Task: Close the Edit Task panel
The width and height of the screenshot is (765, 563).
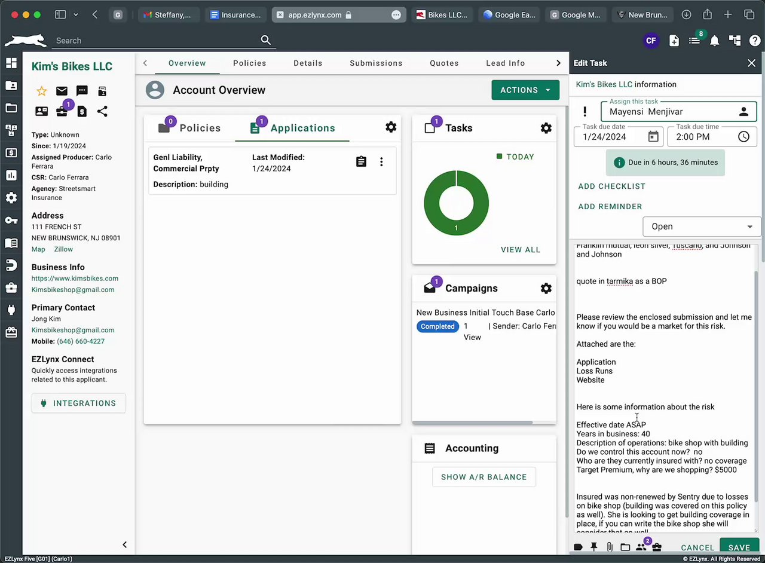Action: click(x=752, y=63)
